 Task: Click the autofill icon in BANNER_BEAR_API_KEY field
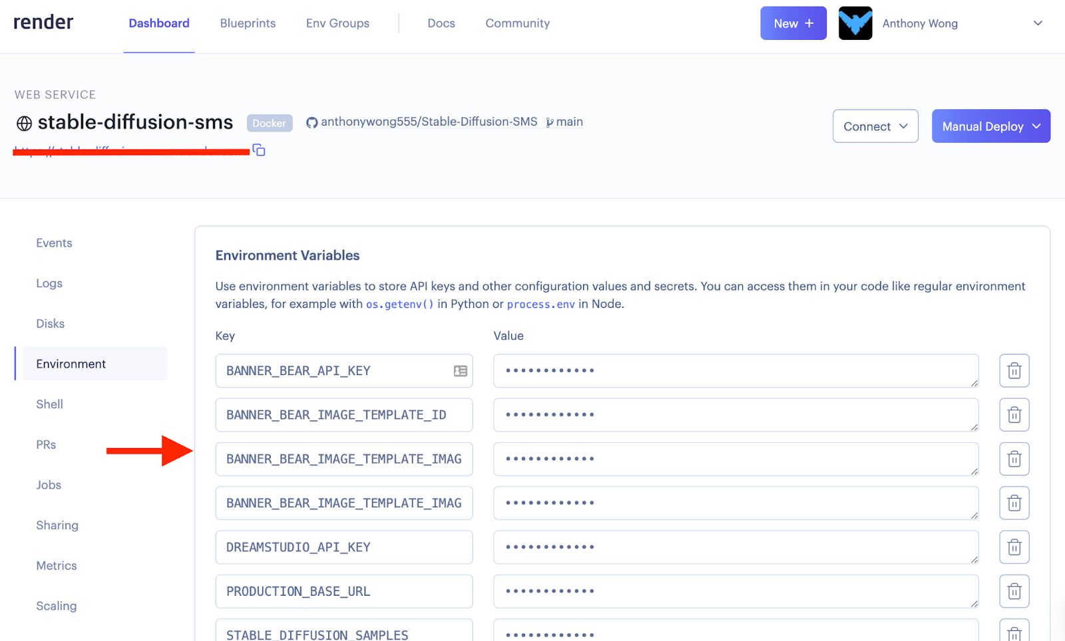pyautogui.click(x=461, y=371)
